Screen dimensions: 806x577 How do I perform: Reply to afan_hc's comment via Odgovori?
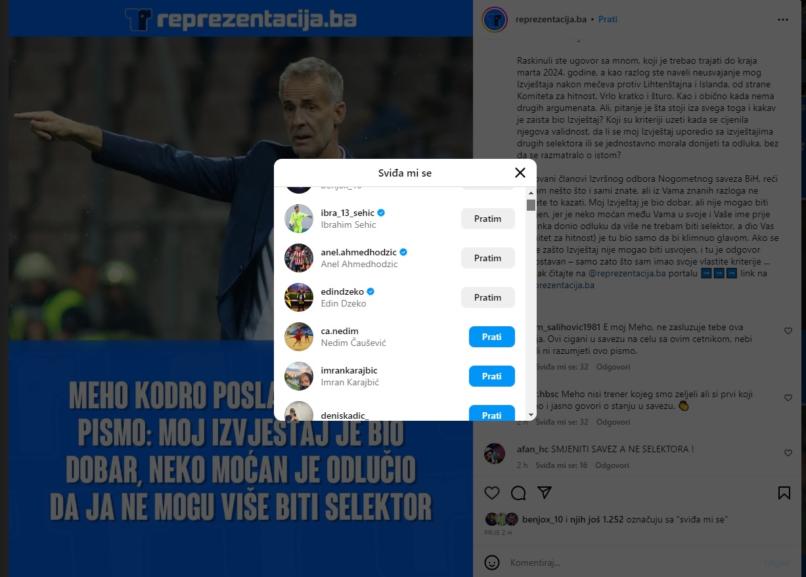point(612,465)
